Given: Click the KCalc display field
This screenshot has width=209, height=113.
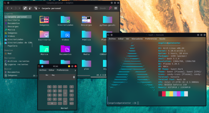Looking at the screenshot, I should point(57,77).
